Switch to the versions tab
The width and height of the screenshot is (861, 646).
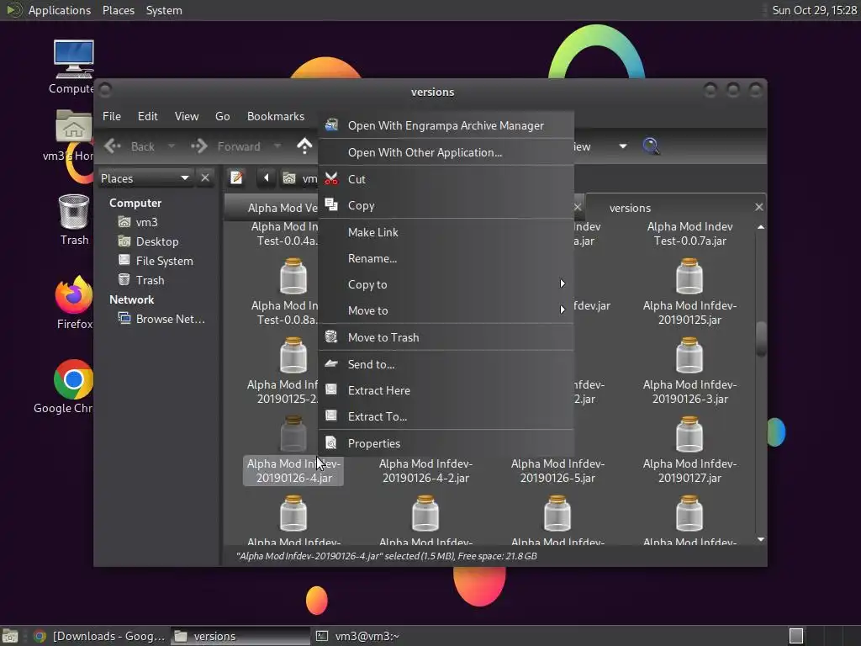(630, 209)
